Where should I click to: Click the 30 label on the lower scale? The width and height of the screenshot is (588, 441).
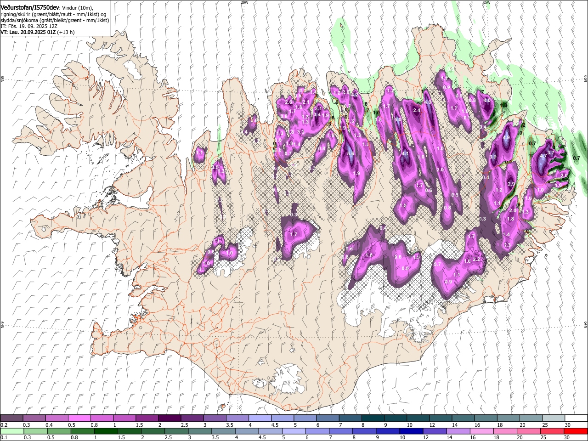pos(566,438)
